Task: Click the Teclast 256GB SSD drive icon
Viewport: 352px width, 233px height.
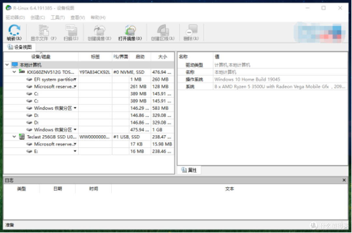Action: pyautogui.click(x=22, y=137)
